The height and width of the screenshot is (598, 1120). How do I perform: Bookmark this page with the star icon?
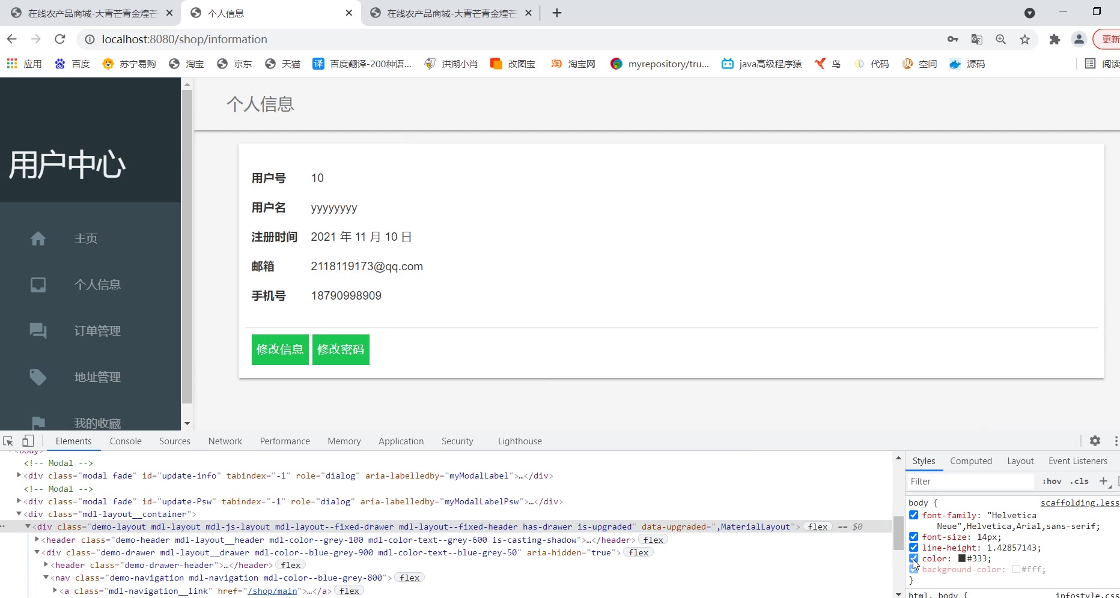point(1025,39)
